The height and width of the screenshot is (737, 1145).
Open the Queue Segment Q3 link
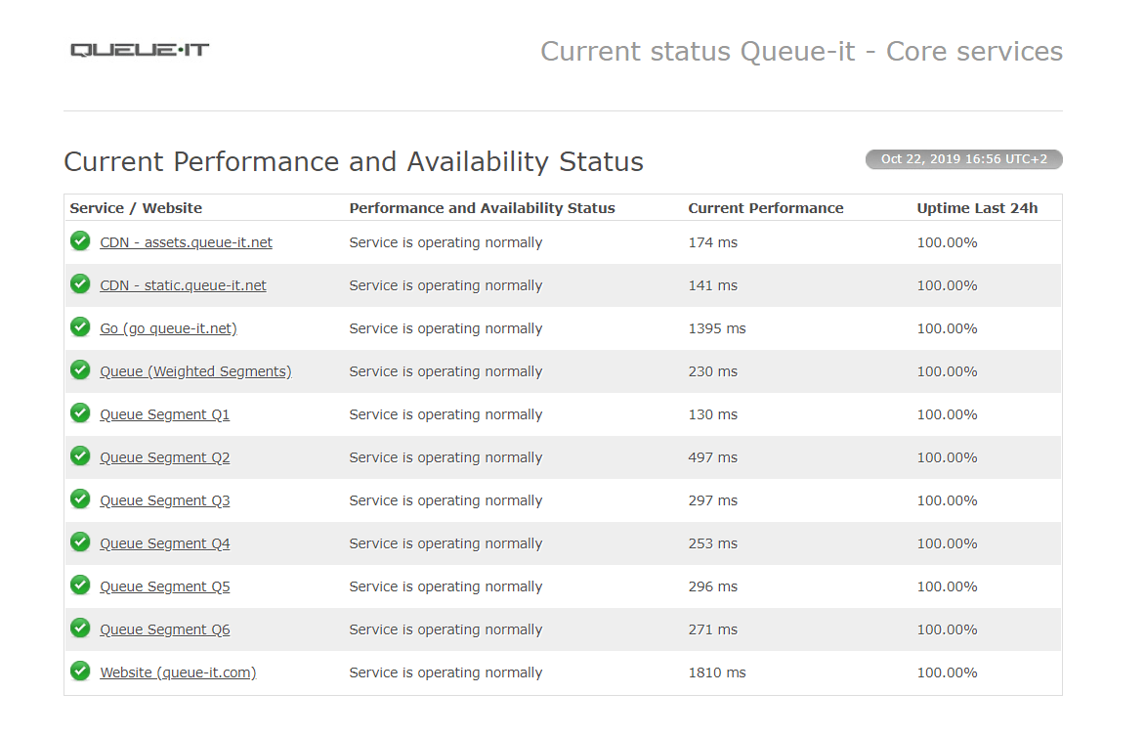[165, 501]
